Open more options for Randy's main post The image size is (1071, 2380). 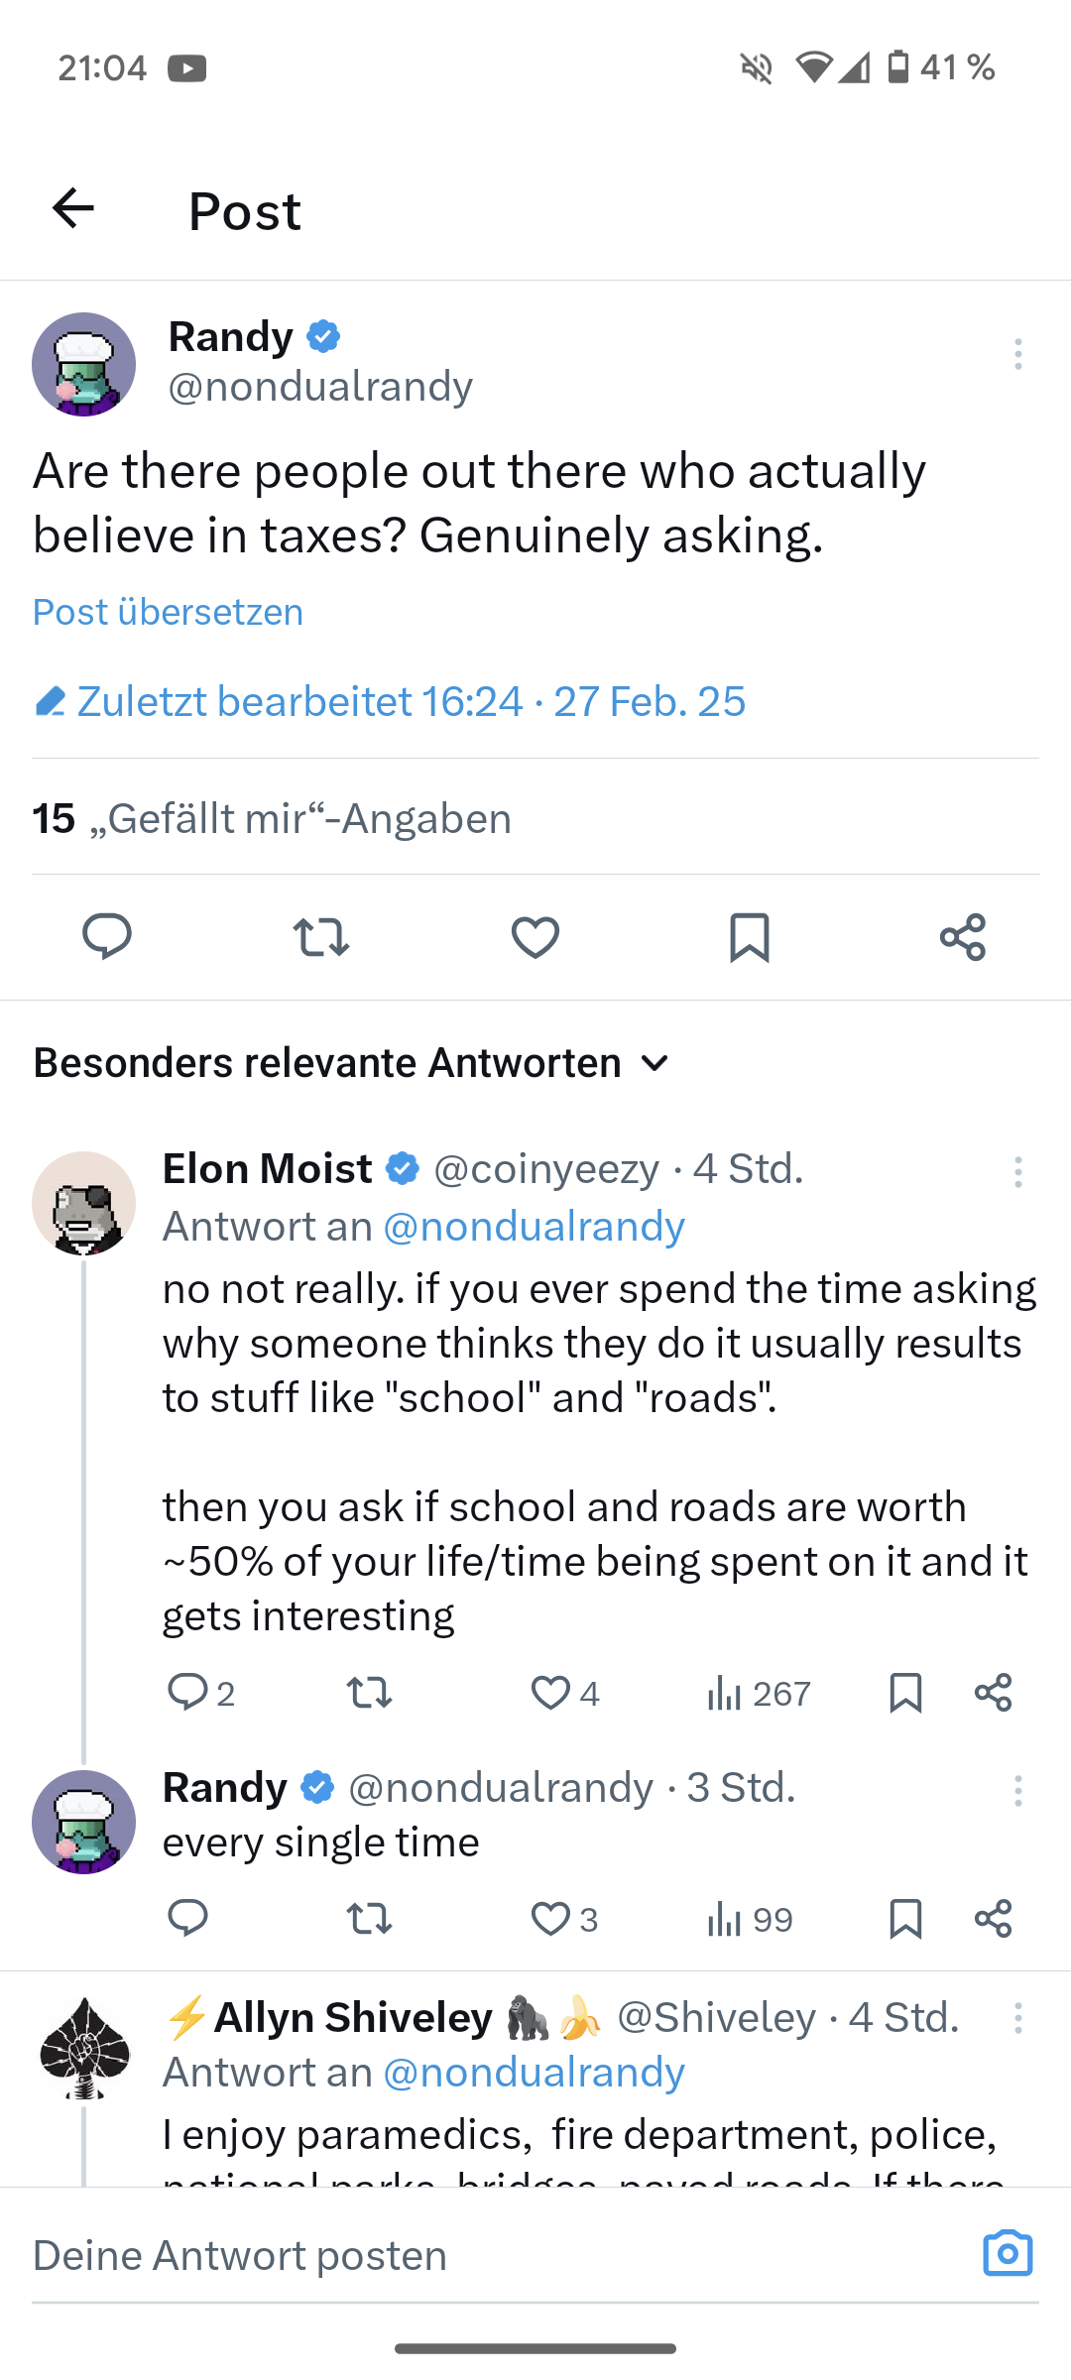coord(1017,354)
